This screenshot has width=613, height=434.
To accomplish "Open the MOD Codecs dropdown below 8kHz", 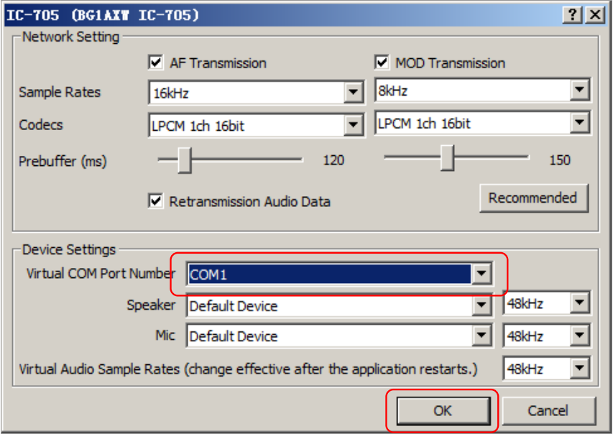I will (x=482, y=123).
